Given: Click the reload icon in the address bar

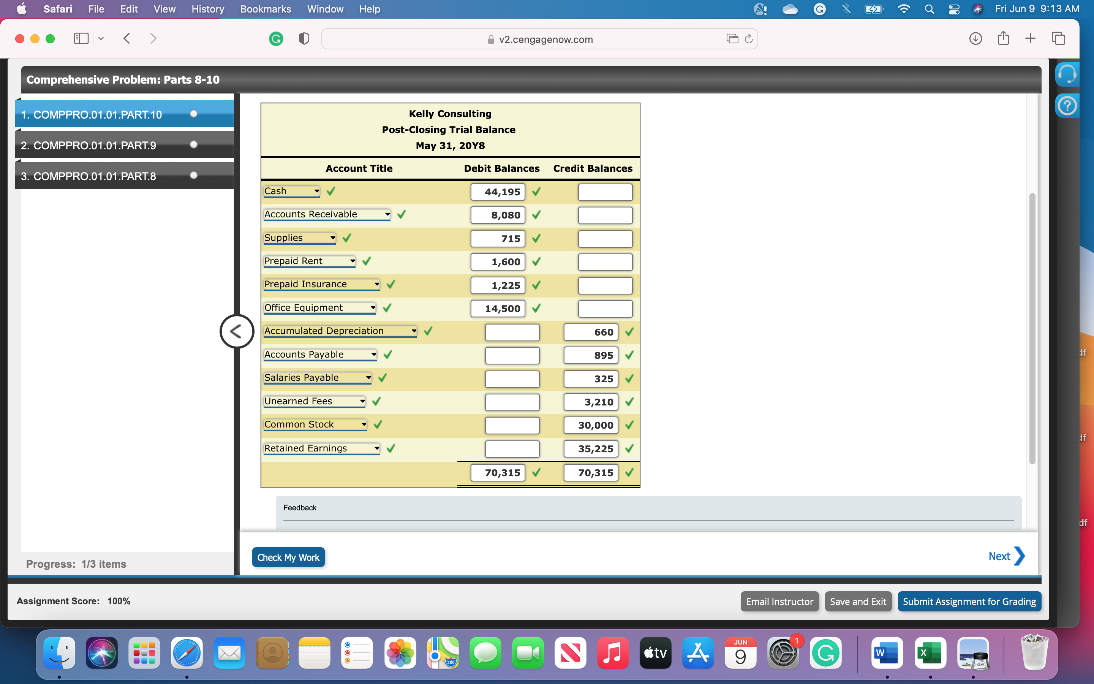Looking at the screenshot, I should pos(748,39).
